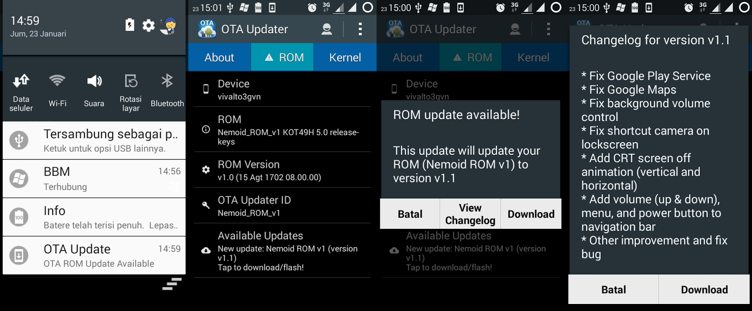Switch to the About tab

pos(219,57)
